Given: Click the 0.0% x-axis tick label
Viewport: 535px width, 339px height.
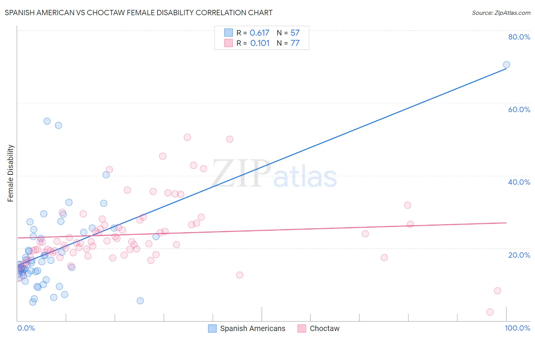Looking at the screenshot, I should pyautogui.click(x=26, y=328).
